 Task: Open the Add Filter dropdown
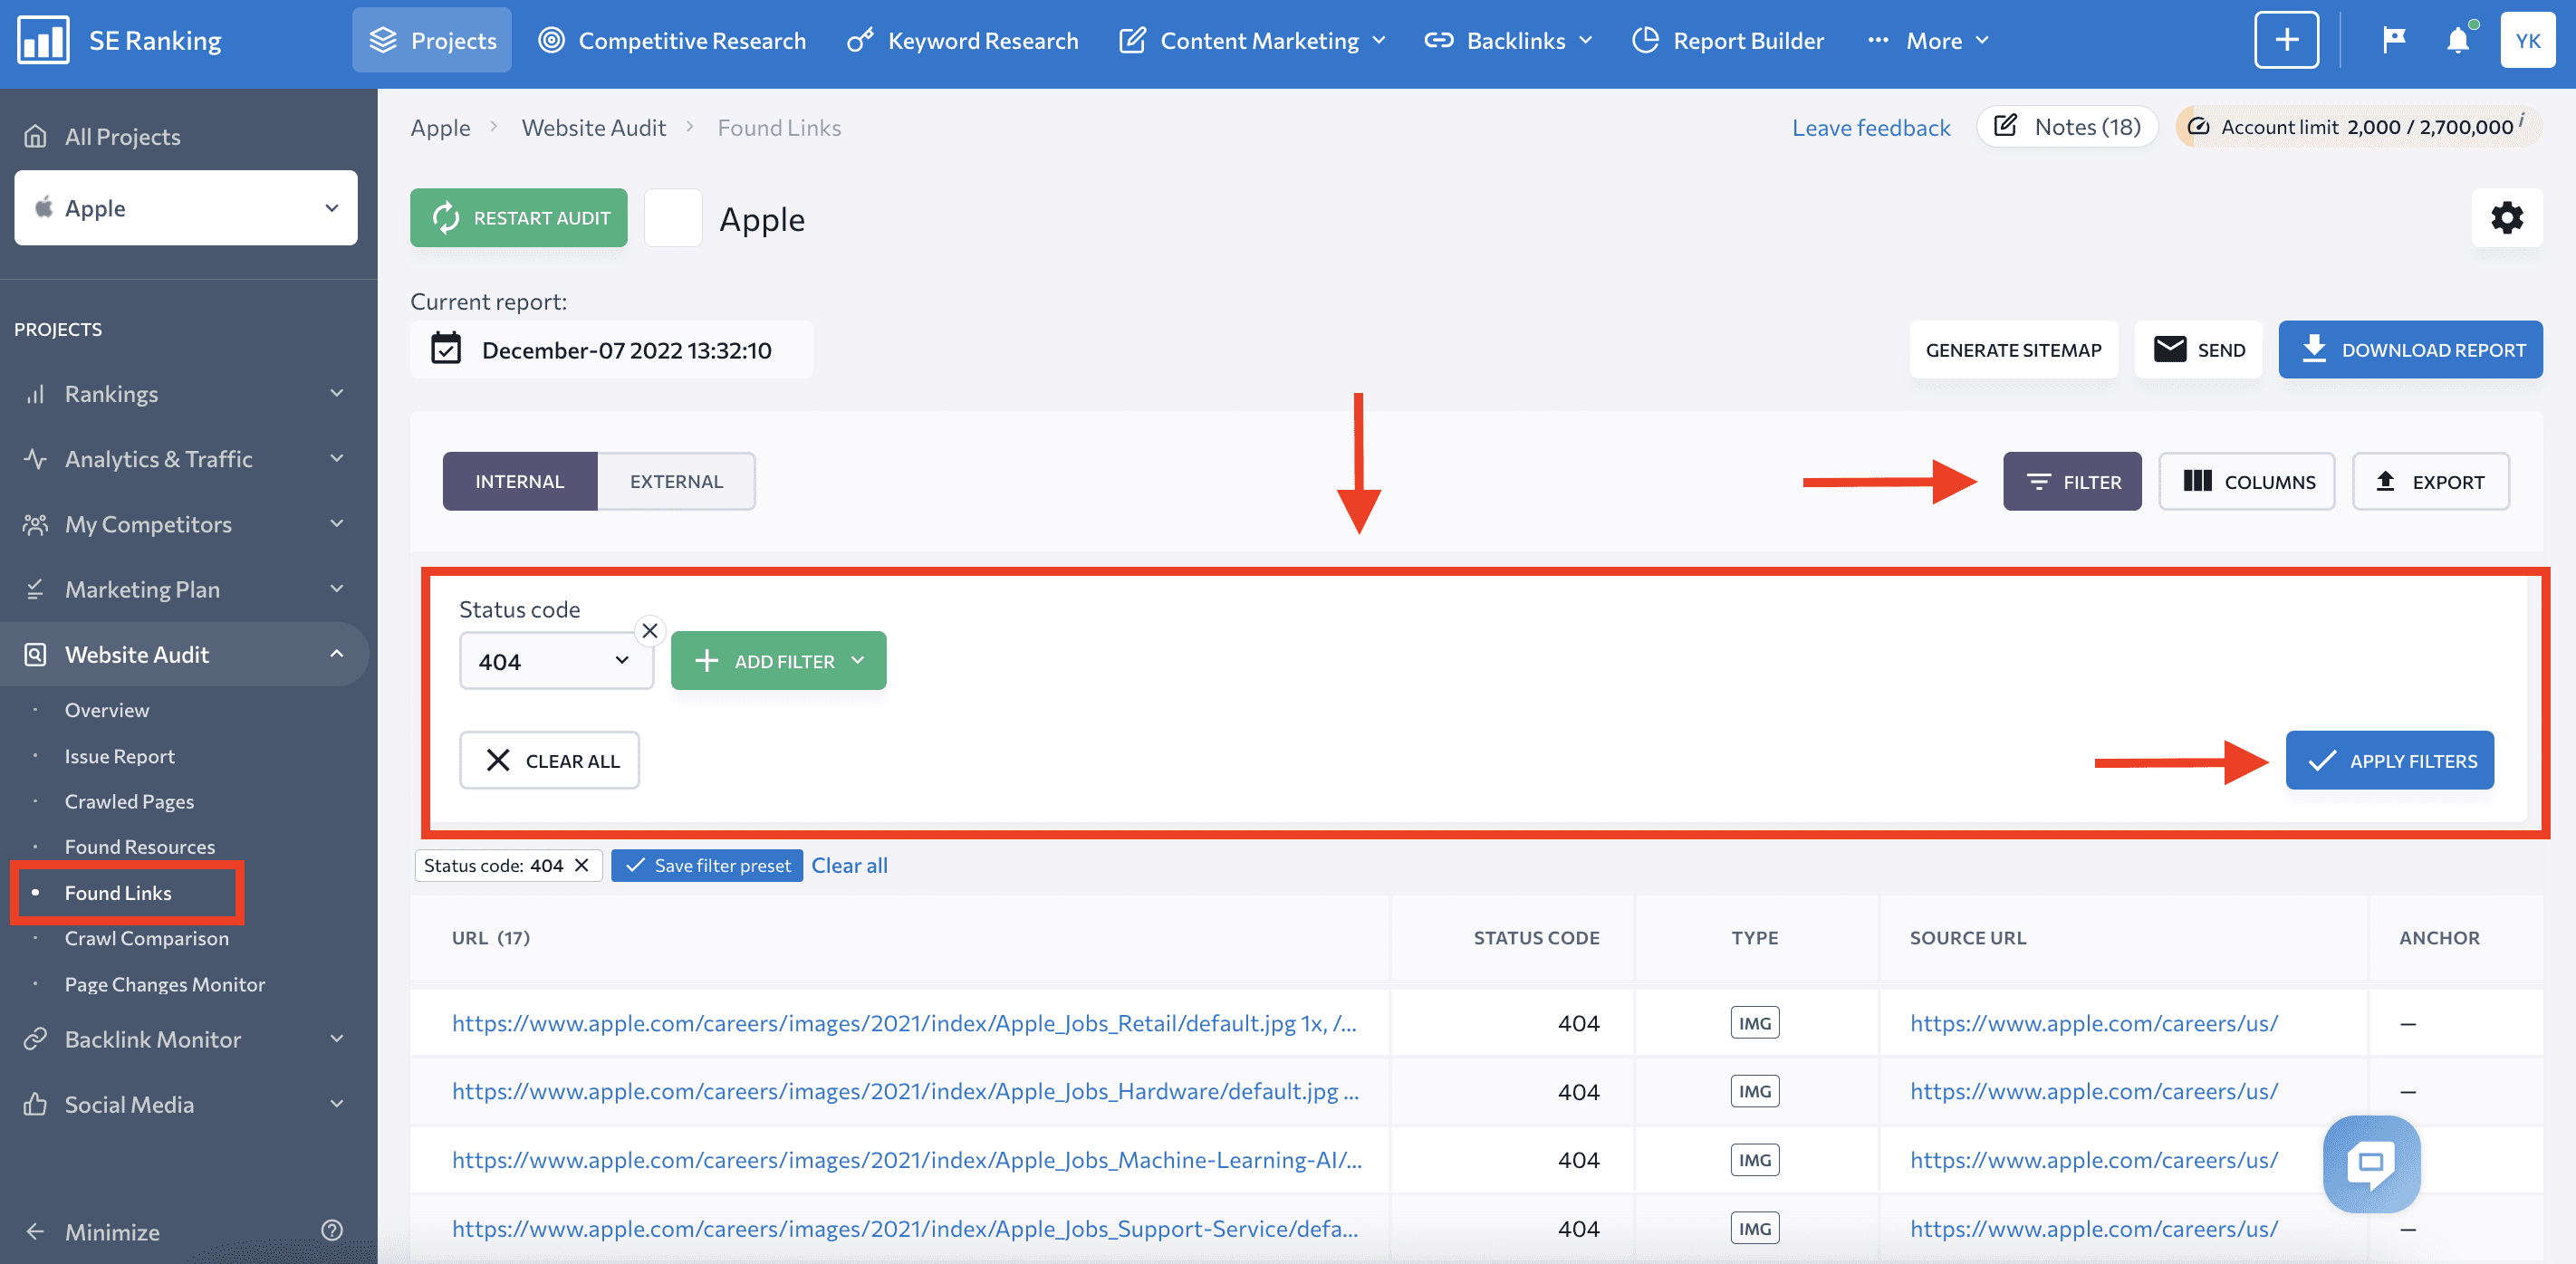click(x=778, y=660)
